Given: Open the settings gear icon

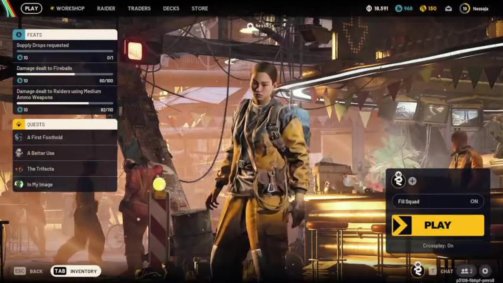Looking at the screenshot, I should (485, 271).
